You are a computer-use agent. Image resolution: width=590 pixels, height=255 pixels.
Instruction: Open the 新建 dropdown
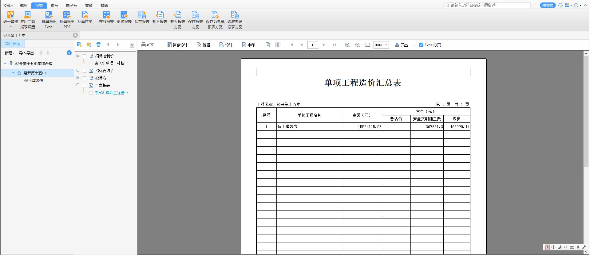[x=9, y=53]
